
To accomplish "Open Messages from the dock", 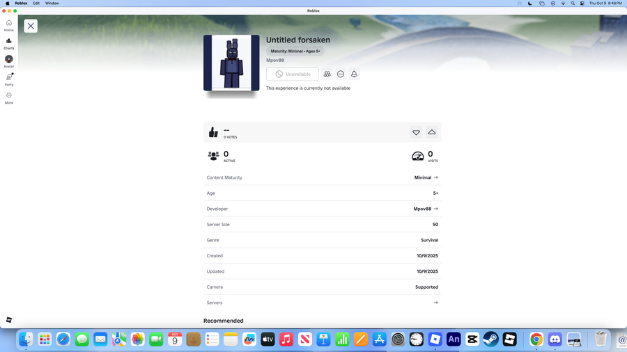I will [82, 339].
